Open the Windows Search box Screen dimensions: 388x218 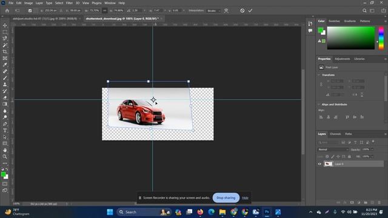tap(144, 212)
